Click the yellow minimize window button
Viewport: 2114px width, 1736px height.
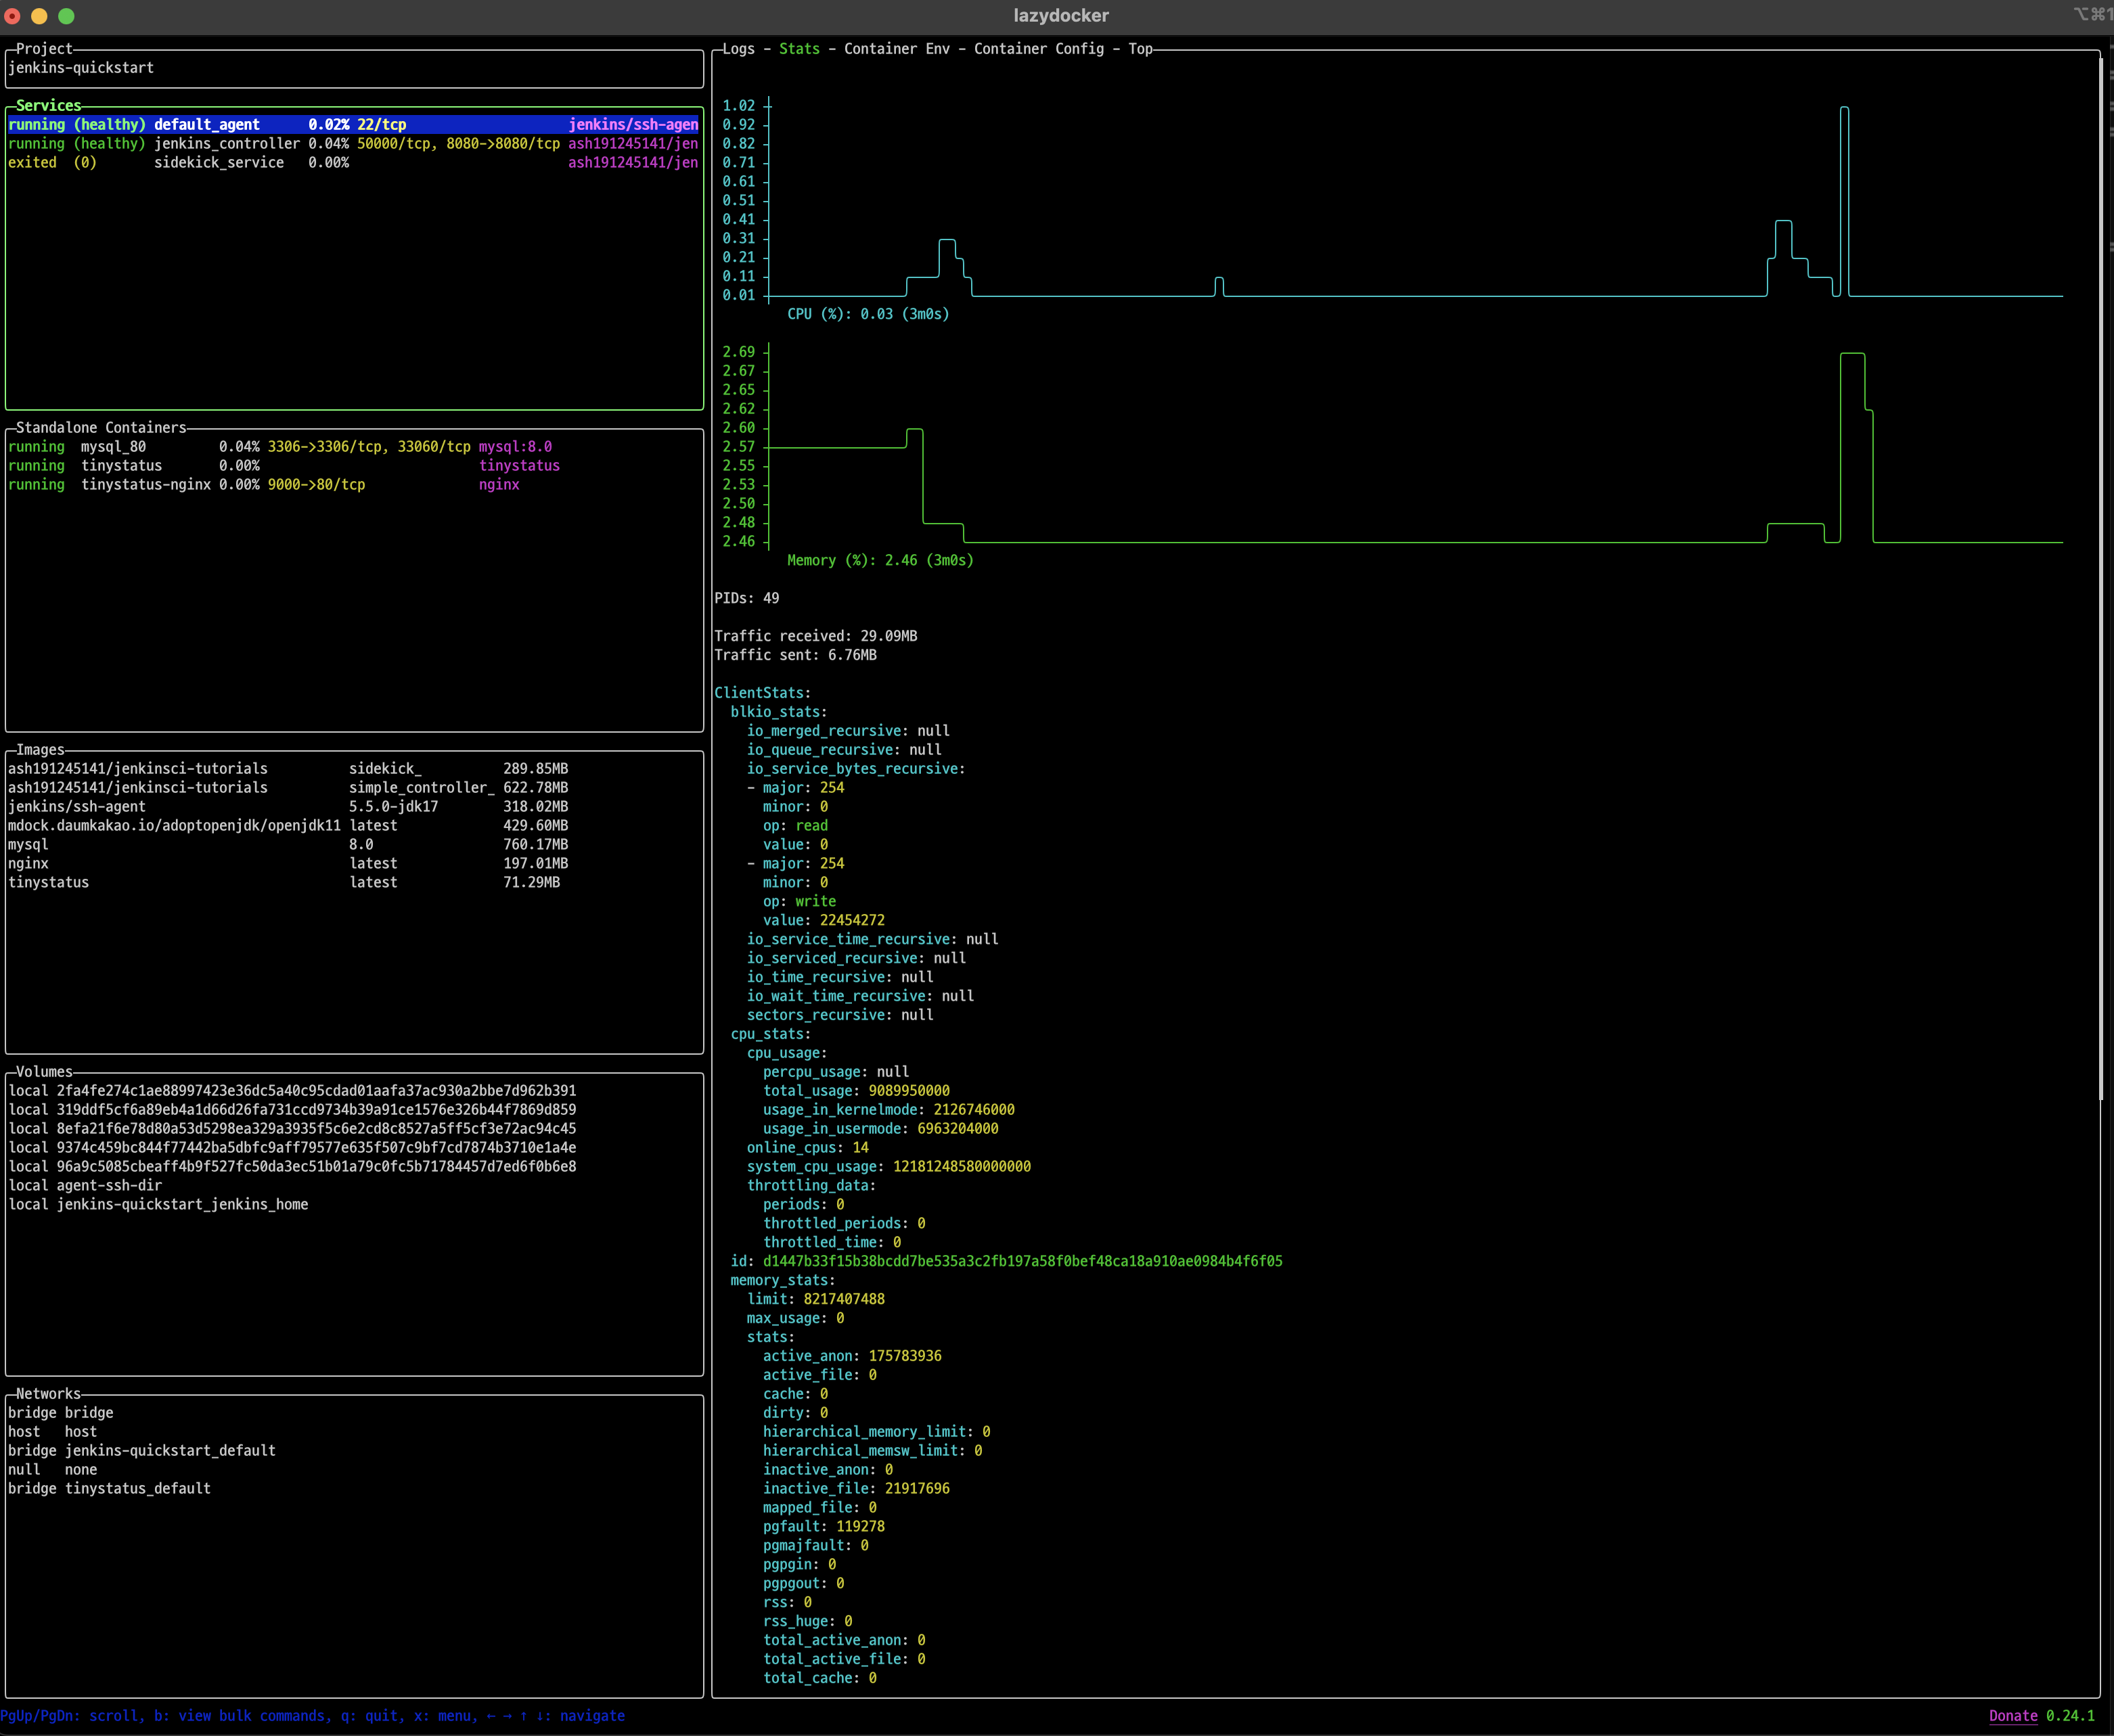coord(39,16)
